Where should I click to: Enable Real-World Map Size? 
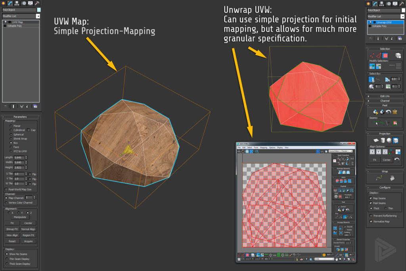point(5,189)
